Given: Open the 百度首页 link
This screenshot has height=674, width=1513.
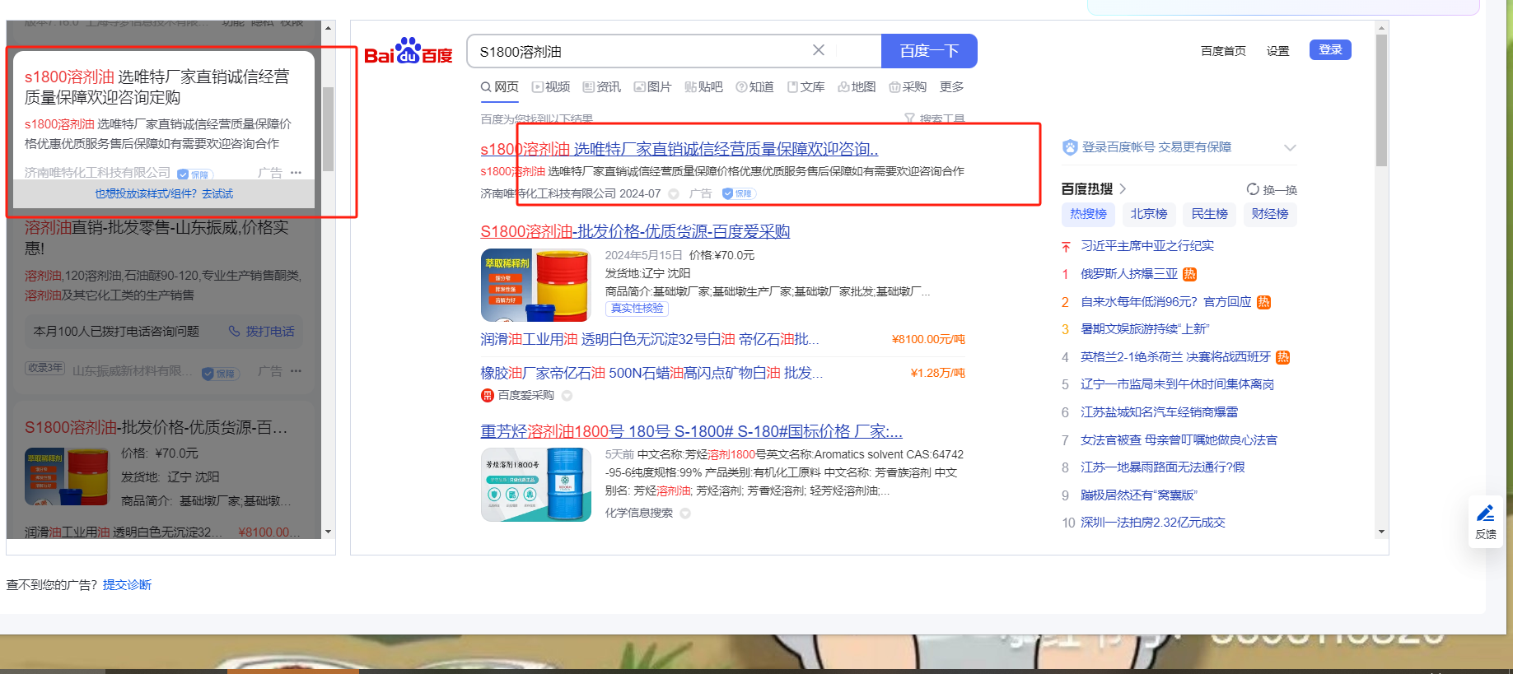Looking at the screenshot, I should pyautogui.click(x=1223, y=51).
